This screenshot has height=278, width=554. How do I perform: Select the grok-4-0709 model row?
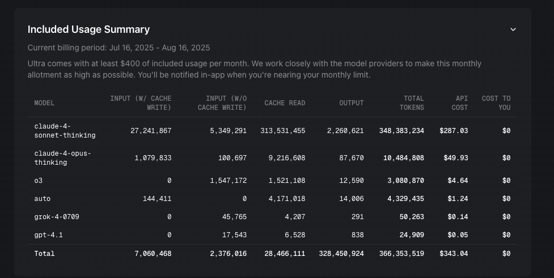point(57,217)
